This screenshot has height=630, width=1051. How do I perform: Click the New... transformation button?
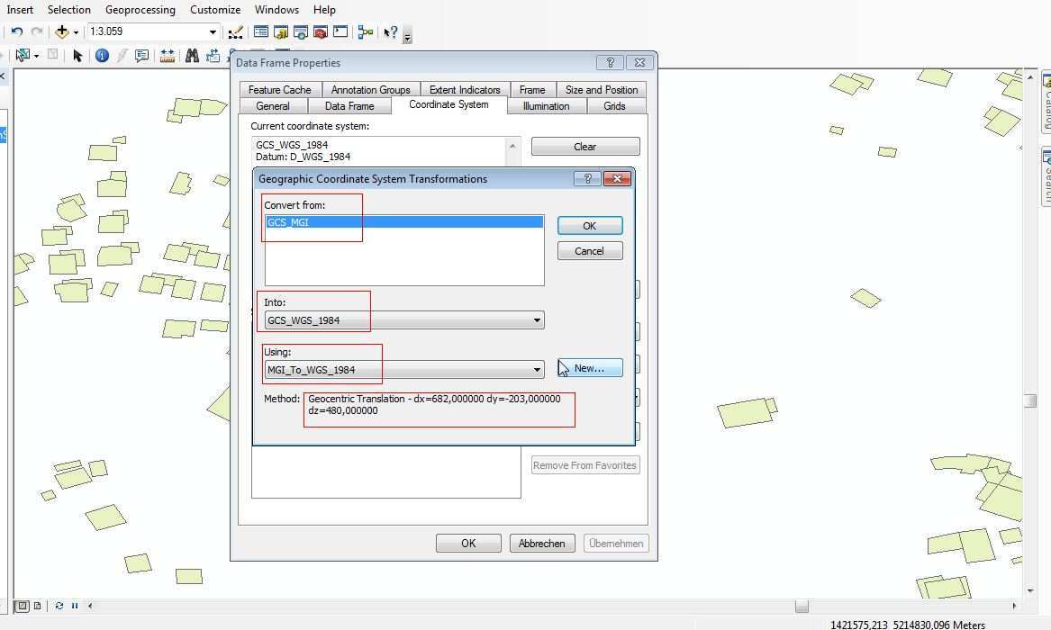(x=590, y=368)
